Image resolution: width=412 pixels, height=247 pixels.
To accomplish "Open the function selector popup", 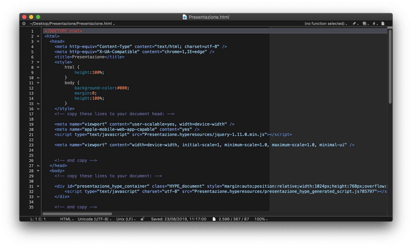I will (x=325, y=24).
